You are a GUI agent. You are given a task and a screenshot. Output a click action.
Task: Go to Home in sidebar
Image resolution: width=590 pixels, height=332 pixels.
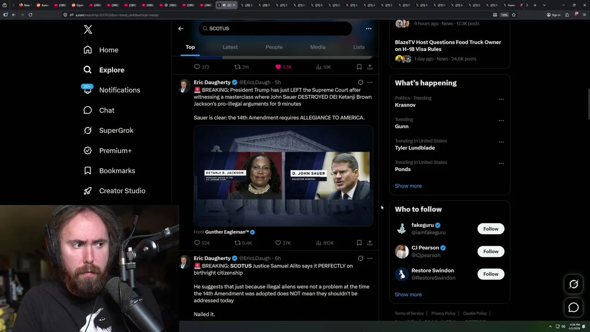point(101,50)
